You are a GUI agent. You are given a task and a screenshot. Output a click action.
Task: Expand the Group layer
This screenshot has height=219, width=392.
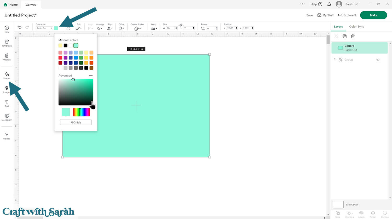point(335,59)
